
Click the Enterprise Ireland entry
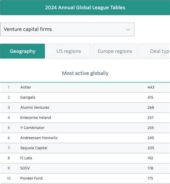coord(36,118)
